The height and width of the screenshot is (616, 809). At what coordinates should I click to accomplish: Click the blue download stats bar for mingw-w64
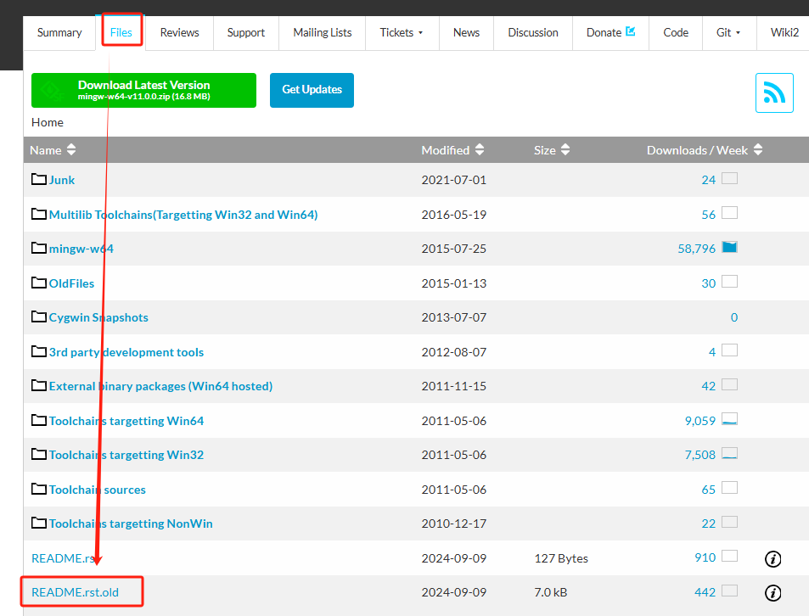click(x=730, y=248)
